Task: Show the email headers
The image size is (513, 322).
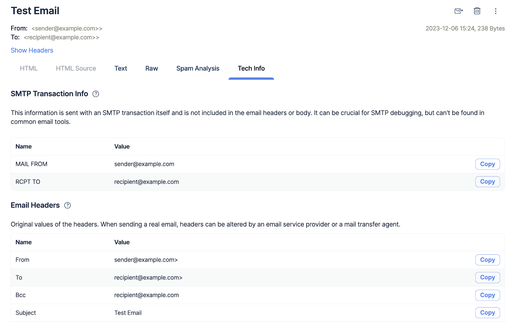Action: click(32, 50)
